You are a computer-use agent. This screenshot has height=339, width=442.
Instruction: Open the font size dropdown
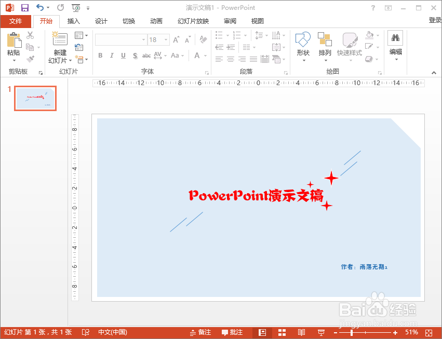[166, 40]
